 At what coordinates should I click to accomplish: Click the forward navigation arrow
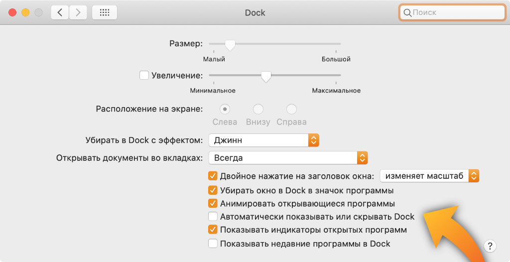(x=78, y=12)
